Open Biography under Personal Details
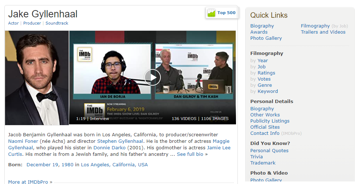Viewport: 356px width, 184px height. tap(262, 109)
